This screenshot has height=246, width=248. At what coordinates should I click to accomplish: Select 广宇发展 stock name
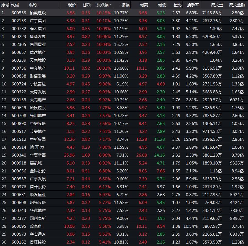pos(38,179)
